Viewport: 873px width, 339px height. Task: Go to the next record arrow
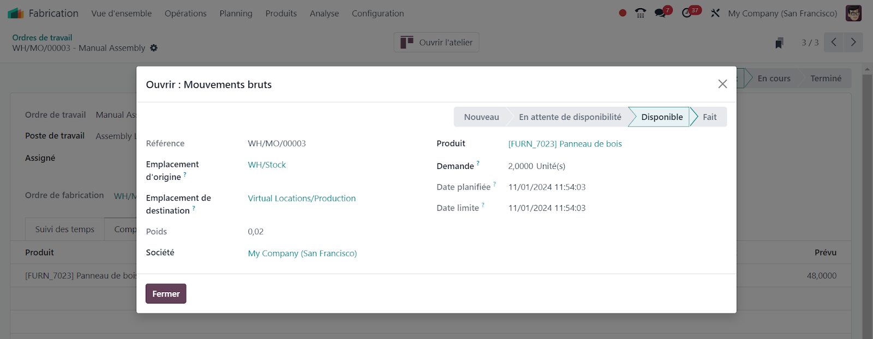tap(853, 43)
